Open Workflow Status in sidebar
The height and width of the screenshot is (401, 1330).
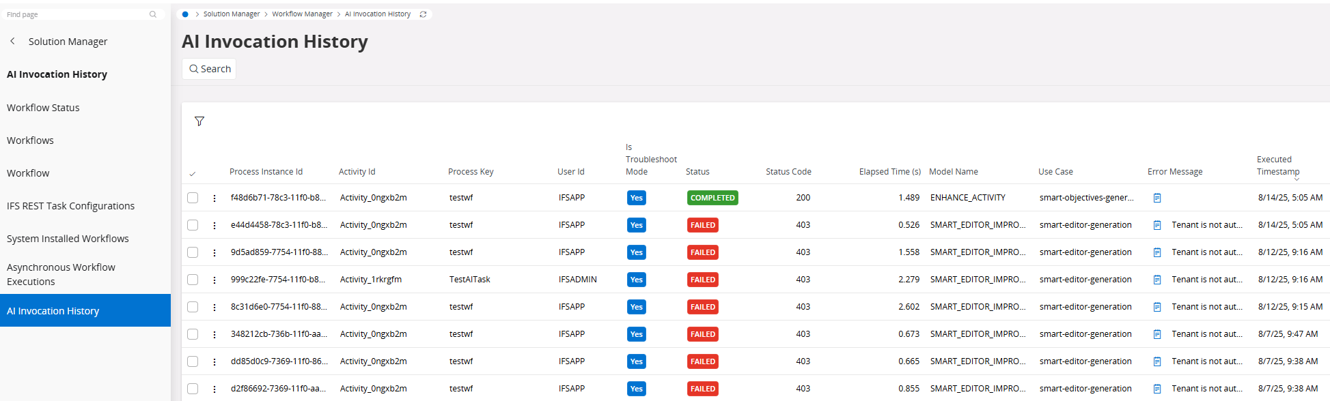point(43,108)
